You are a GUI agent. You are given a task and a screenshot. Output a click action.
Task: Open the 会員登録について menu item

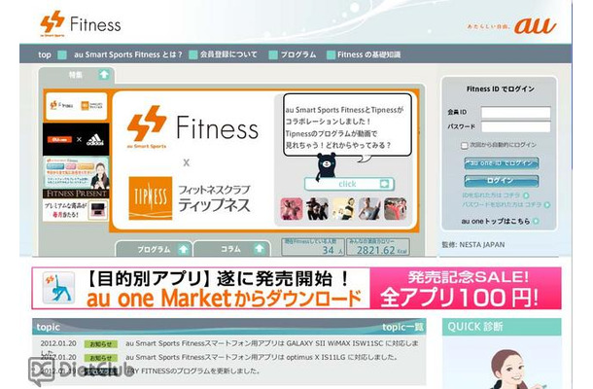pyautogui.click(x=228, y=54)
